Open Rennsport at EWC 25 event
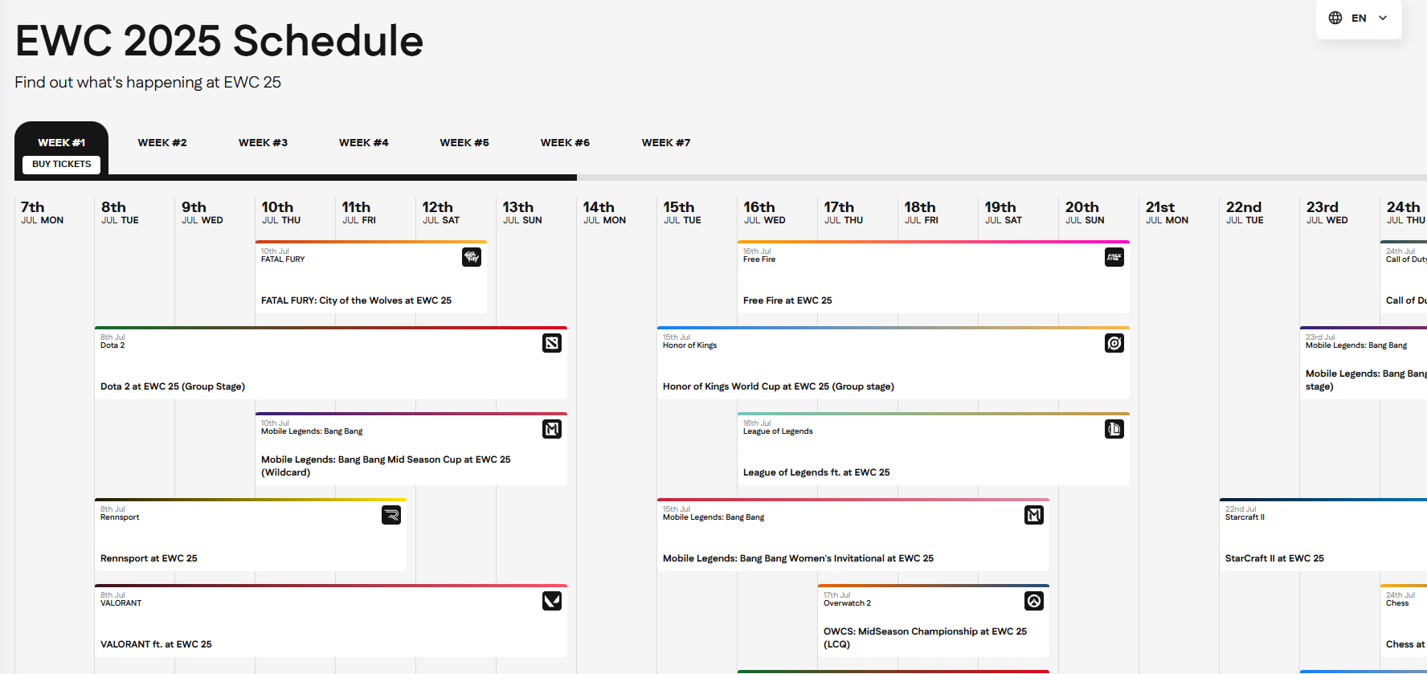This screenshot has height=674, width=1427. coord(251,535)
